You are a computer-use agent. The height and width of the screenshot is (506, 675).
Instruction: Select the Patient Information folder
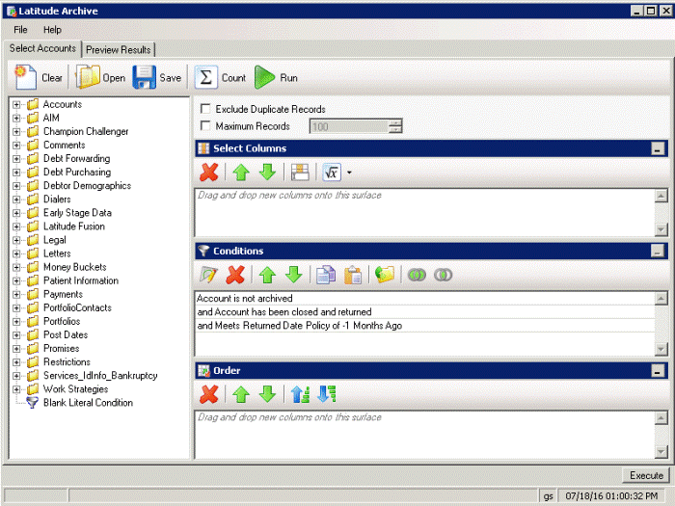point(81,281)
